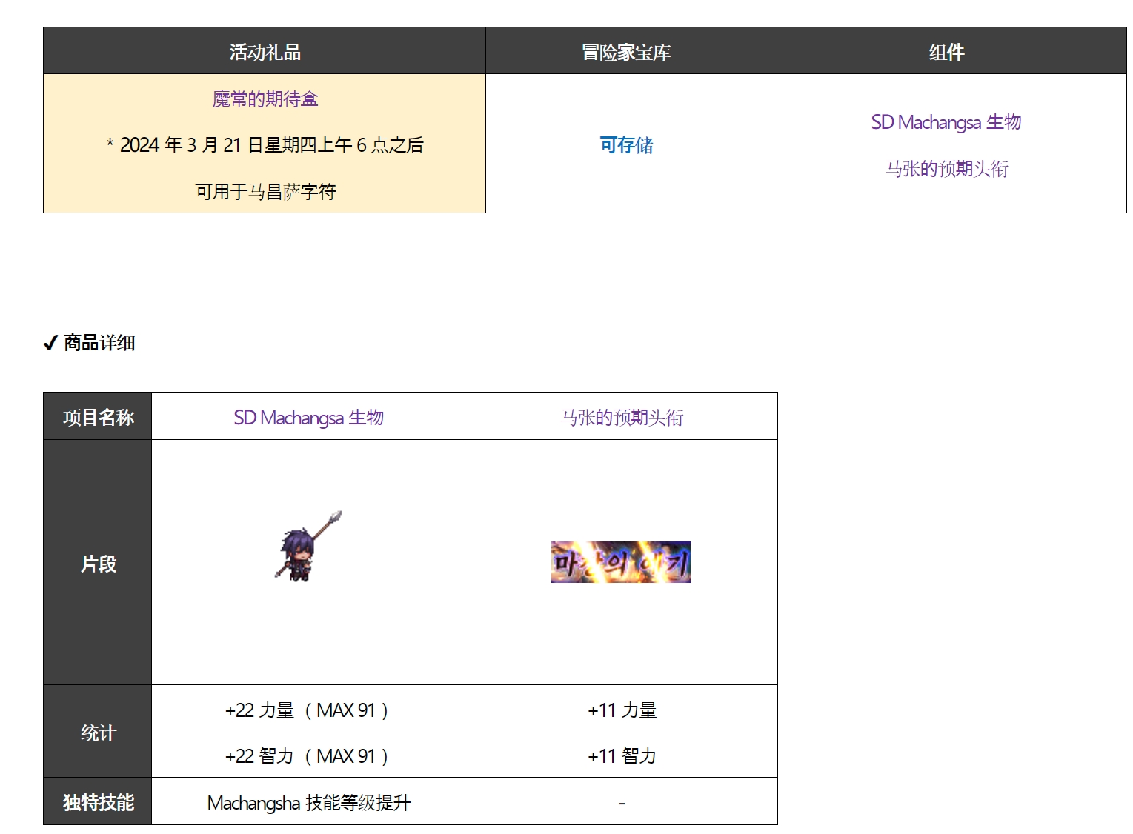Viewport: 1133px width, 834px height.
Task: Click the 可存储 link
Action: click(x=626, y=144)
